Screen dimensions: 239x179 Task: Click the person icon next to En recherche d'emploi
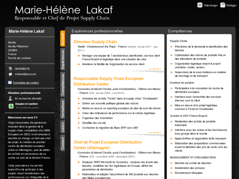(11, 99)
